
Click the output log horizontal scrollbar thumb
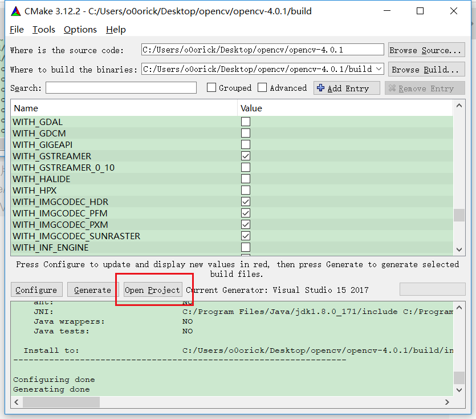(61, 402)
